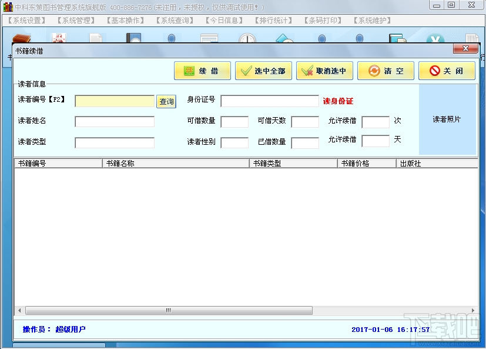Viewport: 486px width, 349px height.
Task: Click the 选中全部 select-all button
Action: (263, 71)
